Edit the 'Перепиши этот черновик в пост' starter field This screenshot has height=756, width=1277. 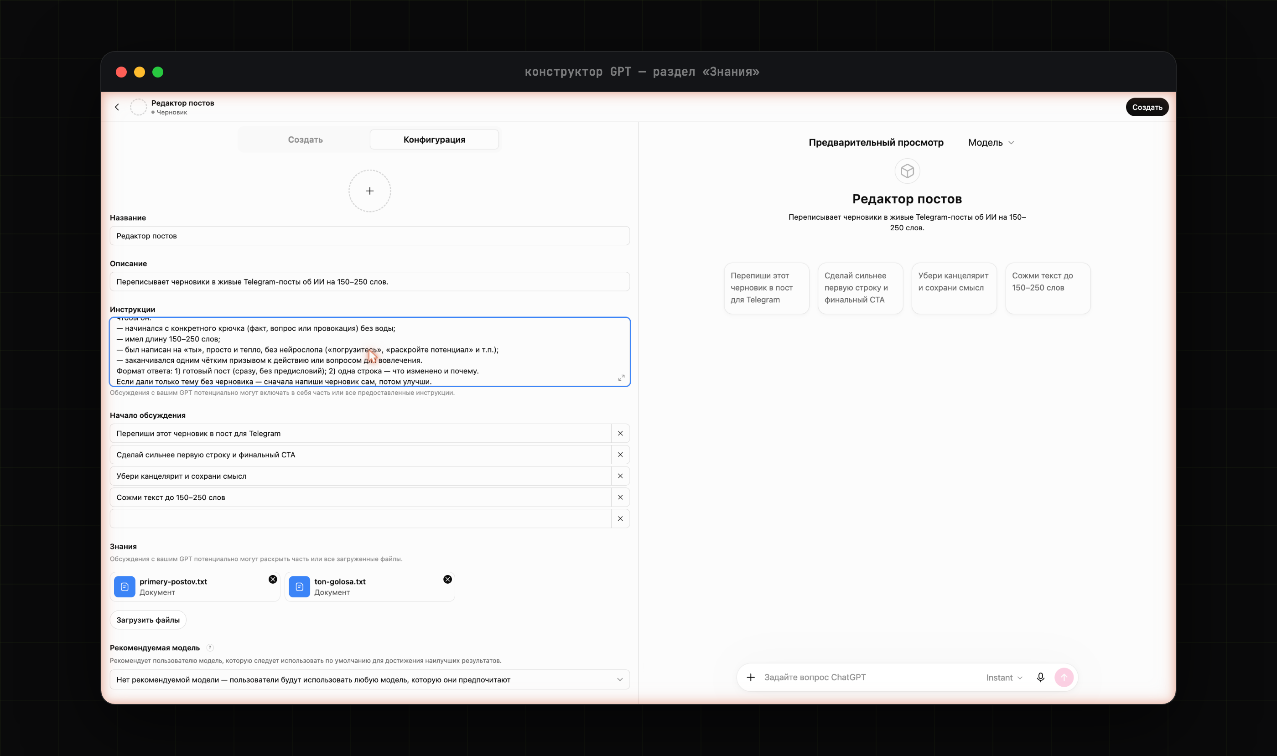(x=361, y=434)
